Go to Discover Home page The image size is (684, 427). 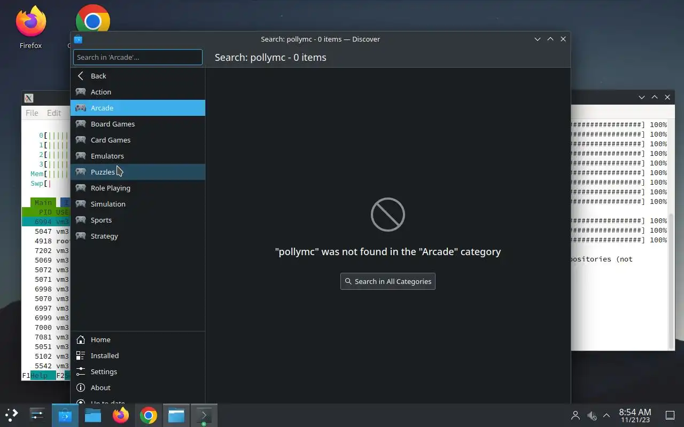point(138,339)
